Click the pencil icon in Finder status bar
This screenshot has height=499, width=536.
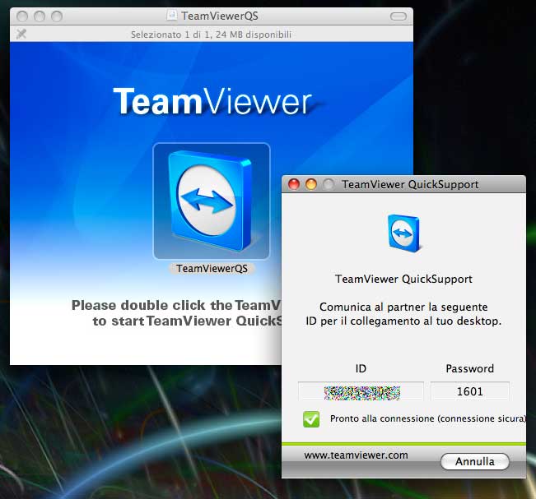(21, 34)
